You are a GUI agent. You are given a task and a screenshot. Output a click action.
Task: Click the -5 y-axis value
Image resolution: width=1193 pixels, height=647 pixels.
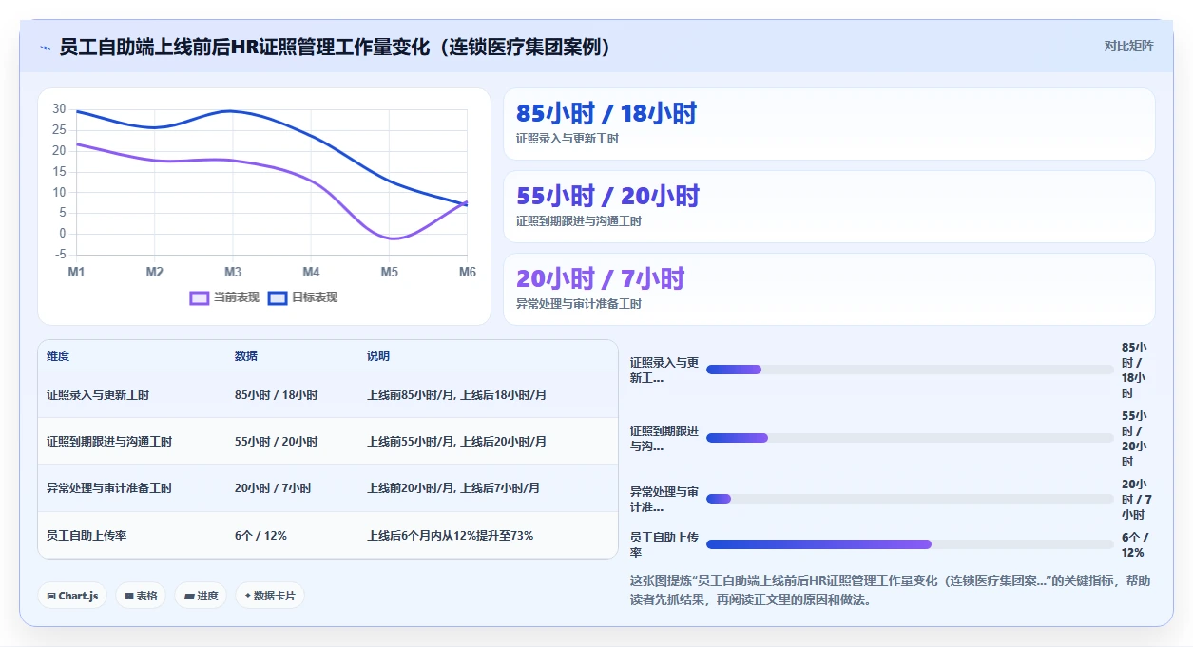pos(60,255)
